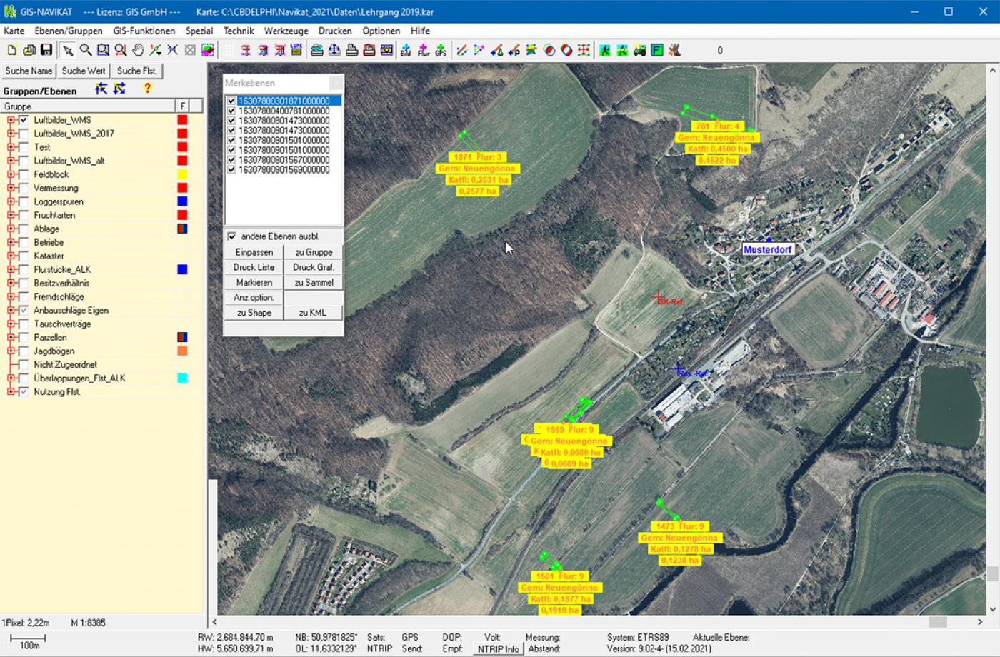Click the red question mark help icon

[x=147, y=89]
